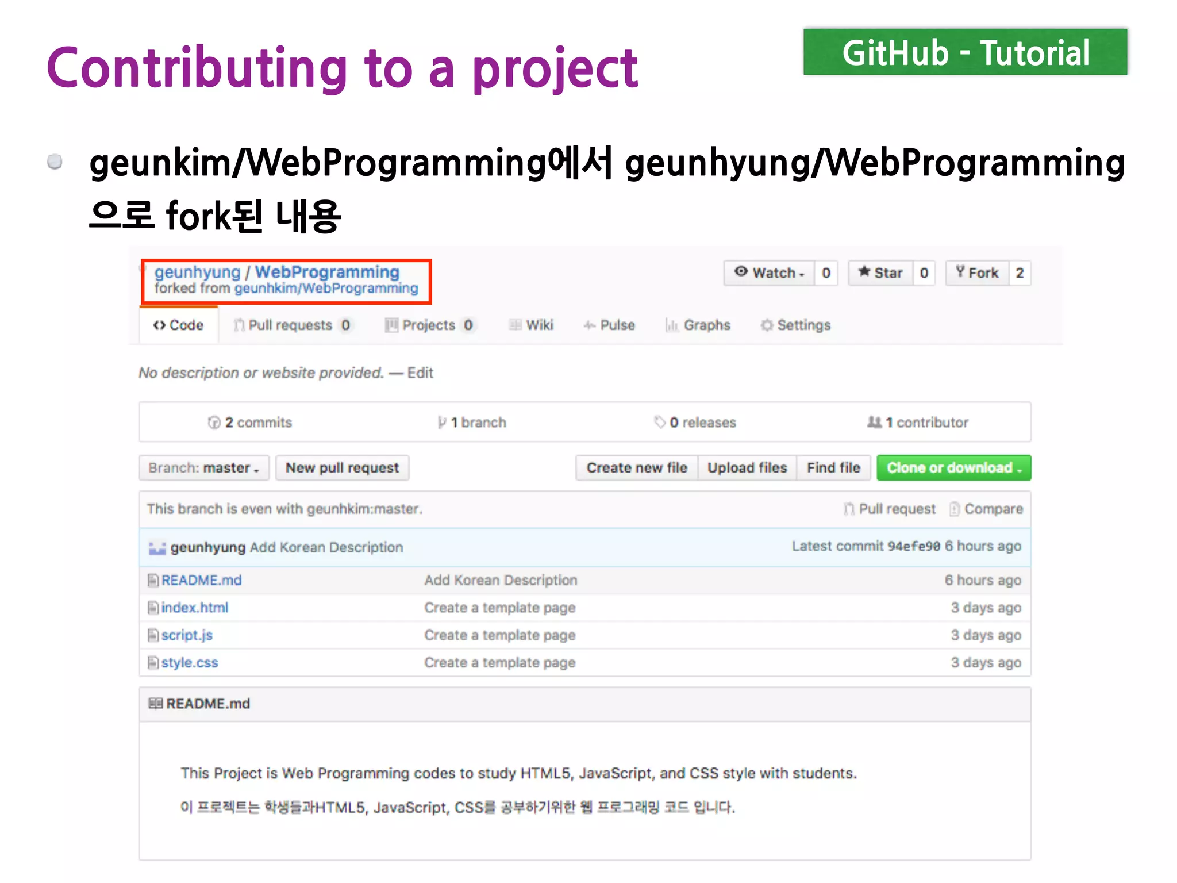
Task: Click Pull request link in branch bar
Action: pyautogui.click(x=890, y=509)
